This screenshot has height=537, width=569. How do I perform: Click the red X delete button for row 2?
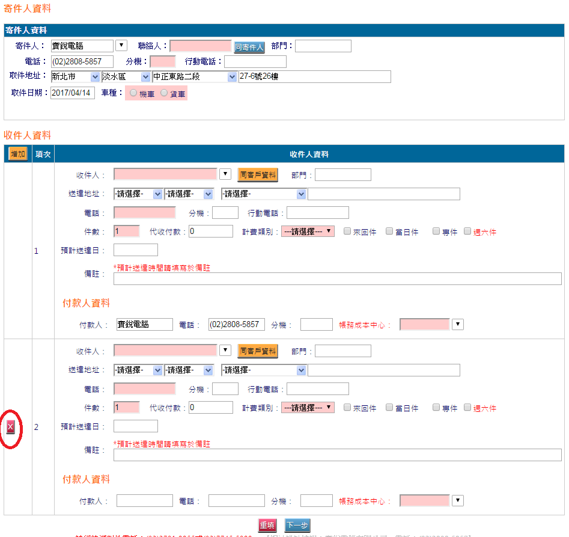point(11,427)
